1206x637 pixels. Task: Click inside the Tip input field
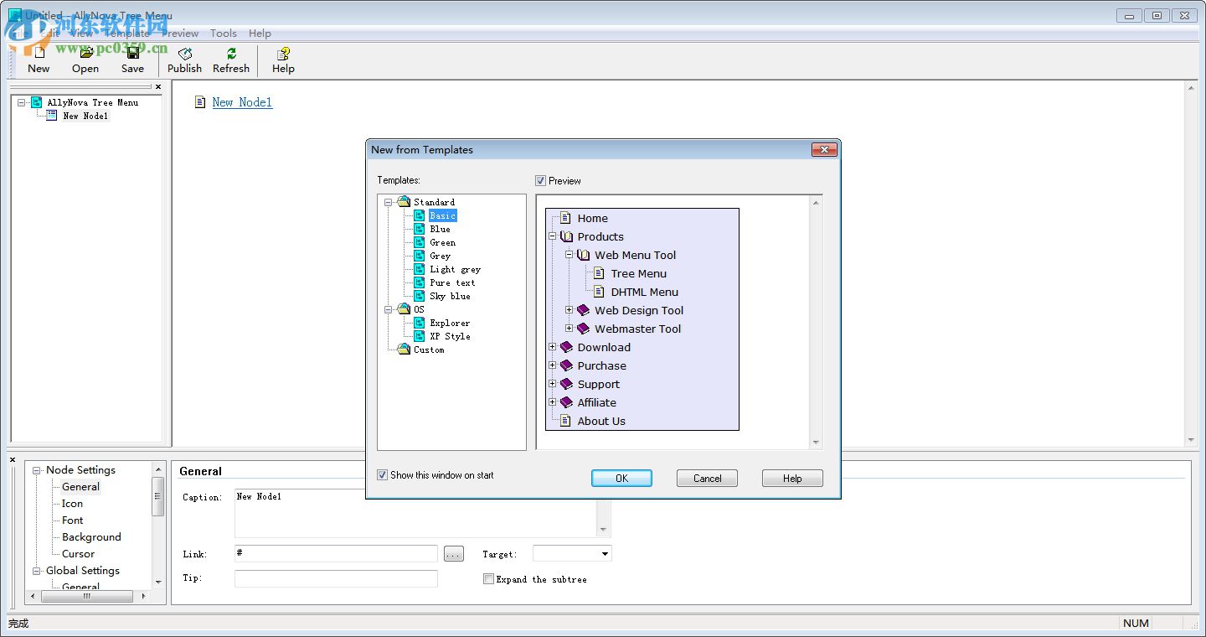click(335, 578)
